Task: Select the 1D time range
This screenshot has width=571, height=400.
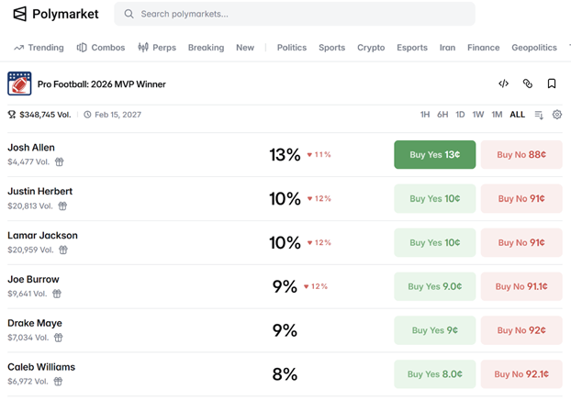Action: (460, 115)
